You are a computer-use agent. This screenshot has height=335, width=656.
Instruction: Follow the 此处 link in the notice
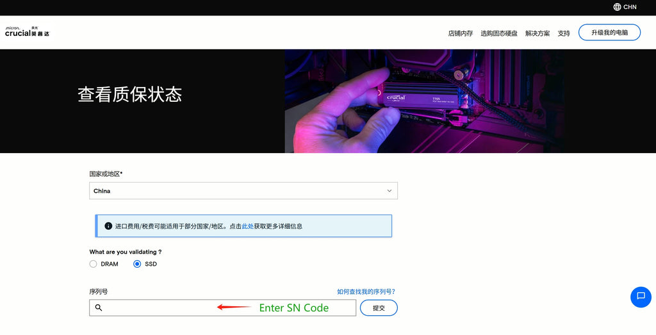(247, 226)
